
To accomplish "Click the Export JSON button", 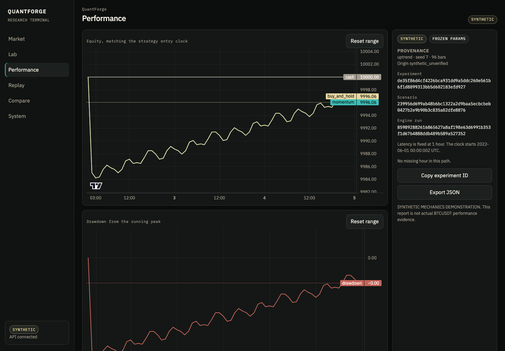I will [x=444, y=192].
